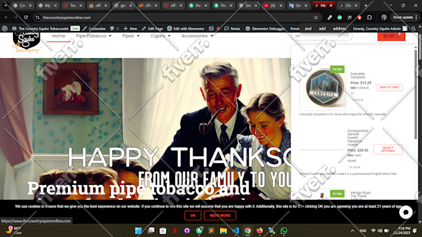Screen dimensions: 422x237
Task: Open the Chrome extensions puzzle icon
Action: pyautogui.click(x=369, y=17)
